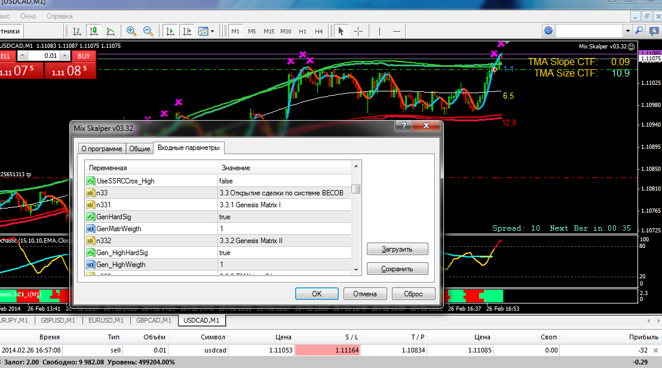Confirm the dialog with OK
The width and height of the screenshot is (662, 374).
click(x=317, y=294)
